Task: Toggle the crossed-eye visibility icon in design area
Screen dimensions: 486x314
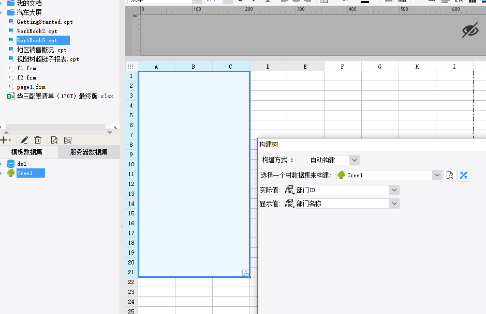Action: pos(470,30)
